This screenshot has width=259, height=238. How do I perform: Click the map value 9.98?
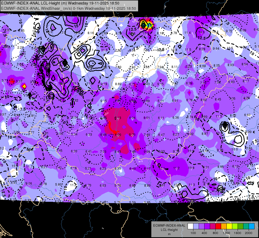point(147,152)
